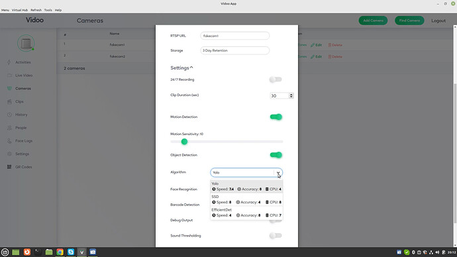
Task: Click the Edit pencil icon for Fakecam2
Action: point(313,57)
